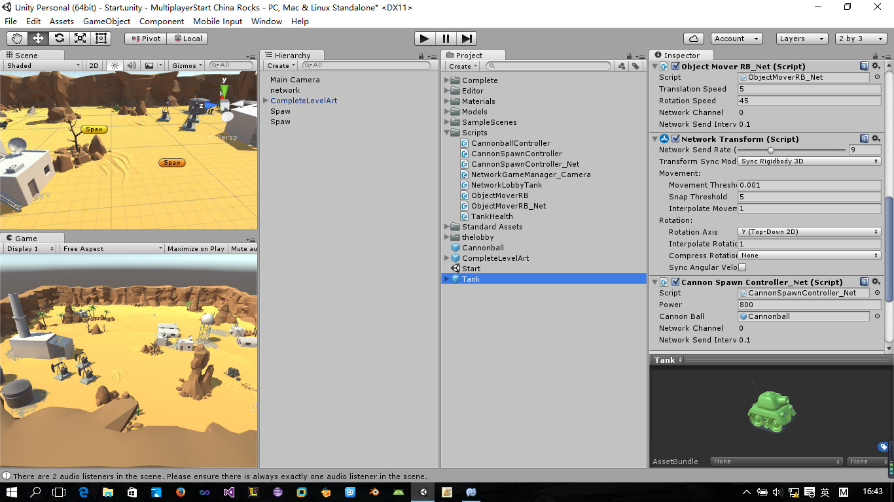Open the Assets menu
The image size is (894, 502).
[x=62, y=21]
